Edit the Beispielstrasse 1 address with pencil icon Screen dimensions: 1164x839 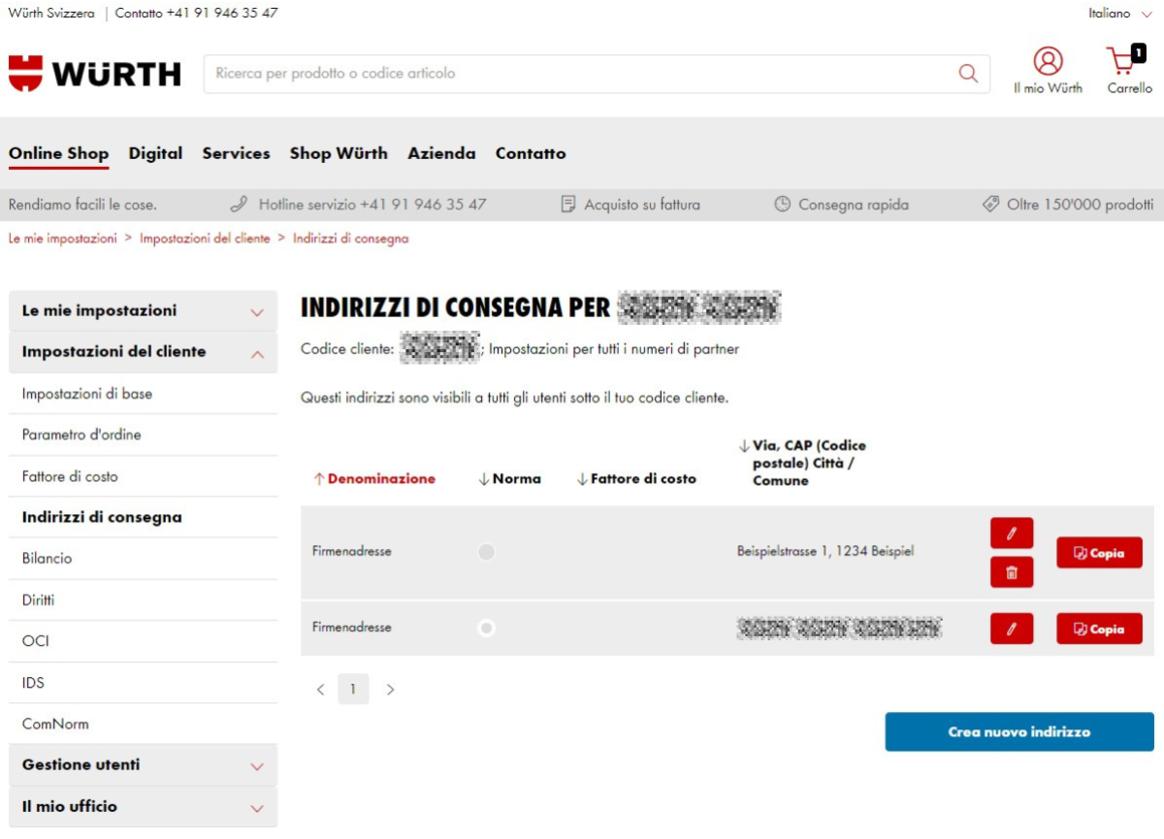[x=1012, y=533]
